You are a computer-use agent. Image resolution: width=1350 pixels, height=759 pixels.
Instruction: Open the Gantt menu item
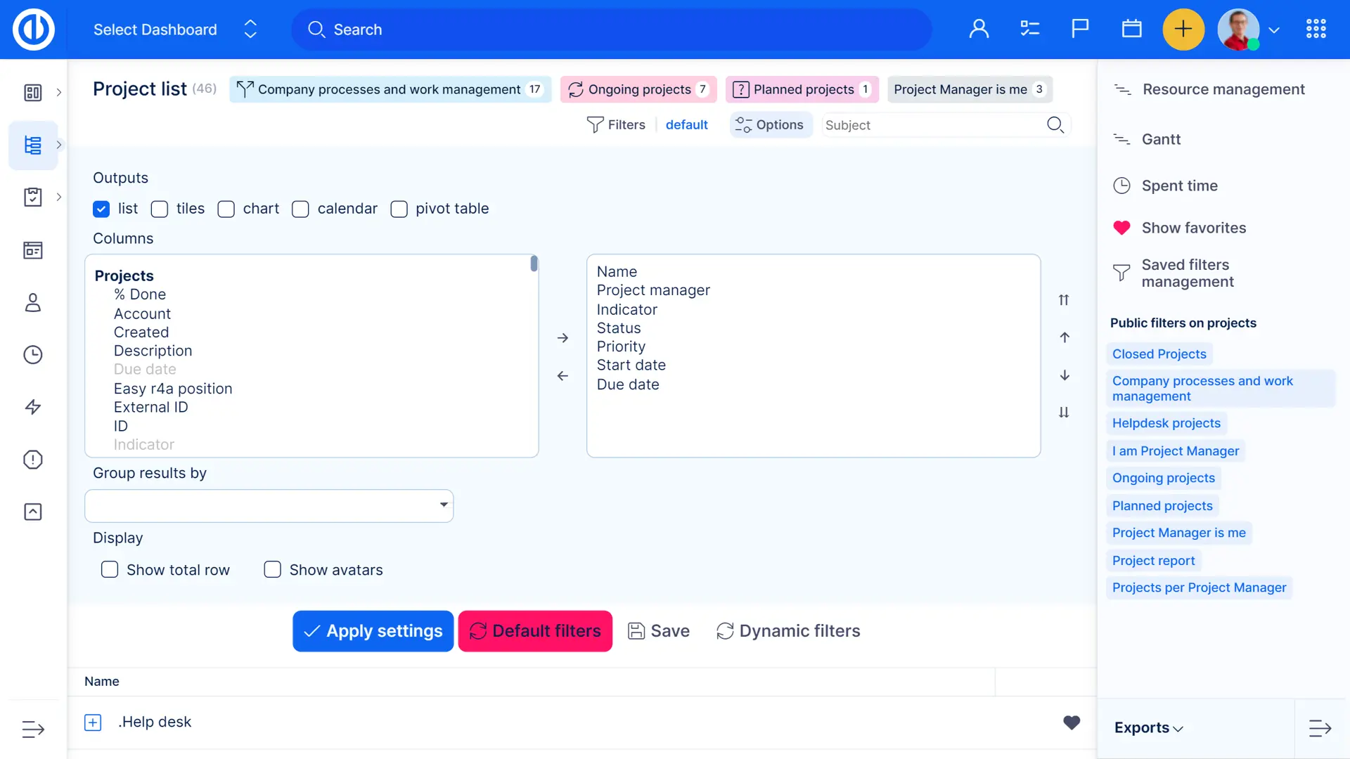coord(1161,139)
